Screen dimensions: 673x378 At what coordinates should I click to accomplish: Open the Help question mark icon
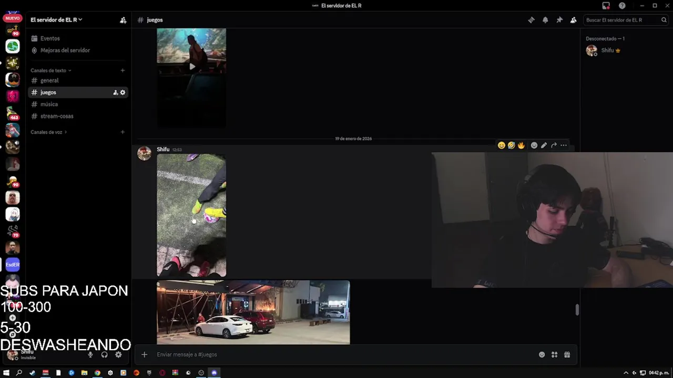point(622,6)
